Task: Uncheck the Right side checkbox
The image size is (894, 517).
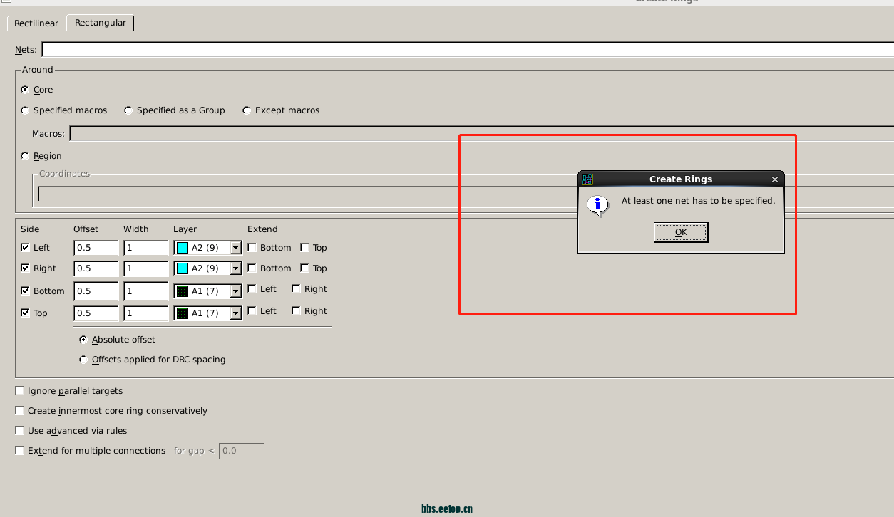Action: [x=26, y=268]
